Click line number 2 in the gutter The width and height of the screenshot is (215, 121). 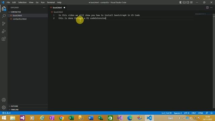point(54,18)
